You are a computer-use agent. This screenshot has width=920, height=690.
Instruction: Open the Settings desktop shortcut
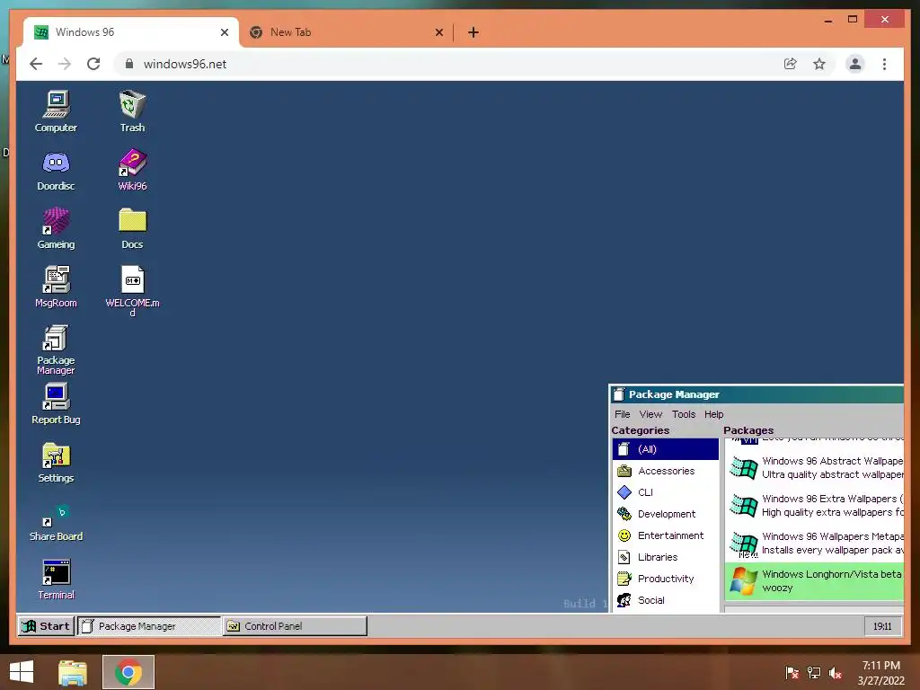56,463
